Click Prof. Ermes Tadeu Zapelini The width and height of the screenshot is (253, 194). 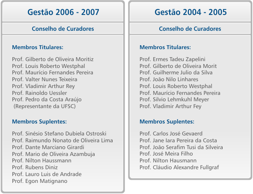pyautogui.click(x=173, y=59)
